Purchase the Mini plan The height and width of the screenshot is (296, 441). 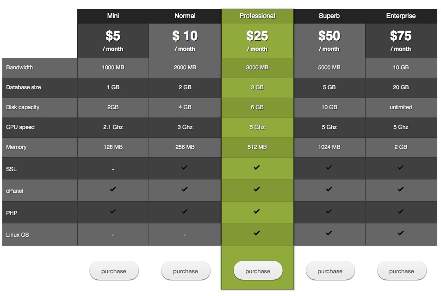point(114,271)
